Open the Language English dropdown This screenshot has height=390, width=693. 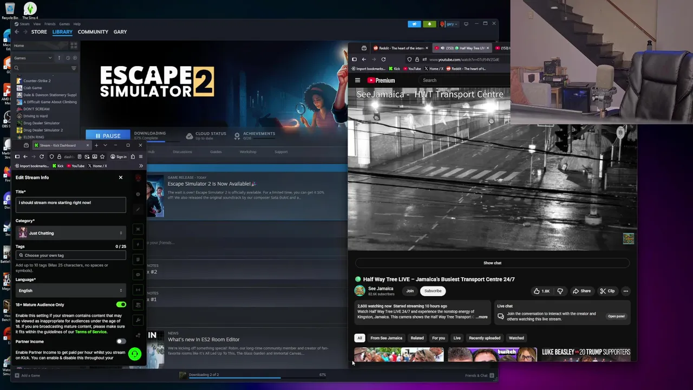coord(71,290)
